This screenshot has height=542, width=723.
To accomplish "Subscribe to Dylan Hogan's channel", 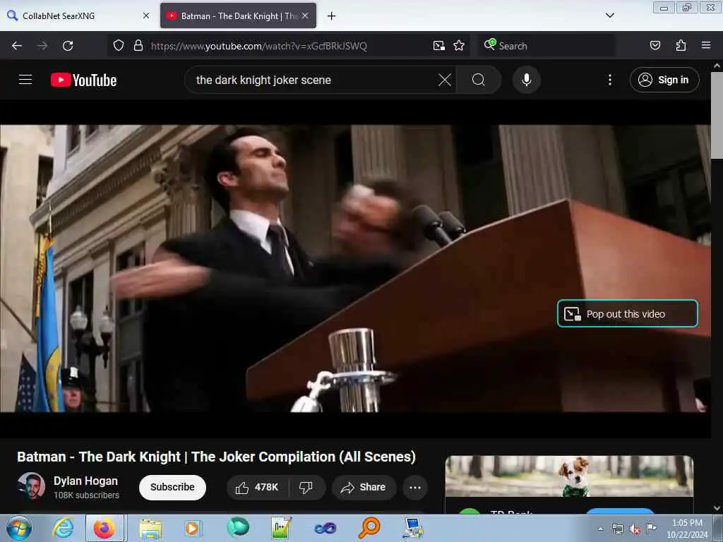I will coord(172,487).
